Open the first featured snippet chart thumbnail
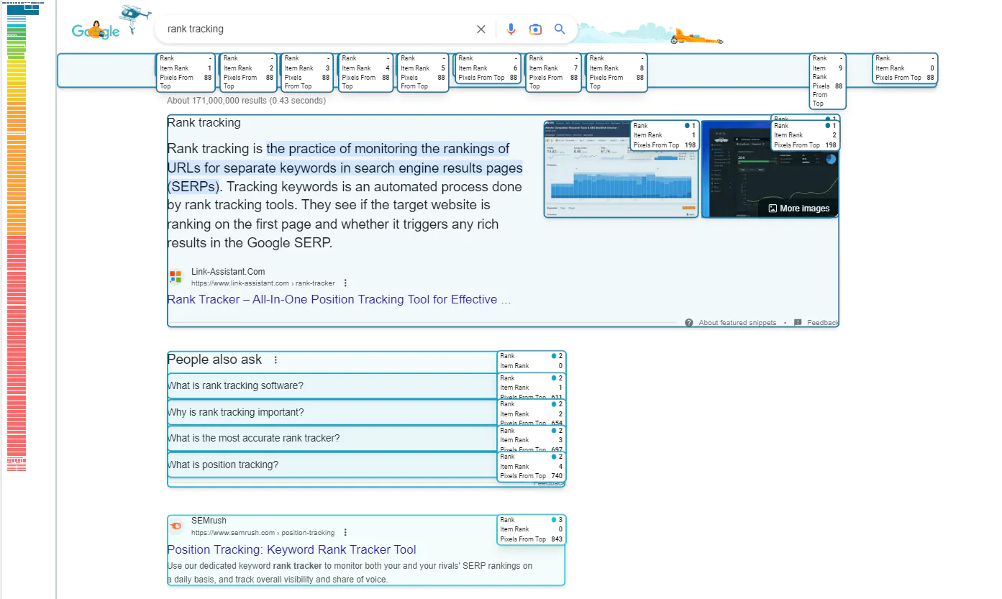The width and height of the screenshot is (1002, 599). 621,169
